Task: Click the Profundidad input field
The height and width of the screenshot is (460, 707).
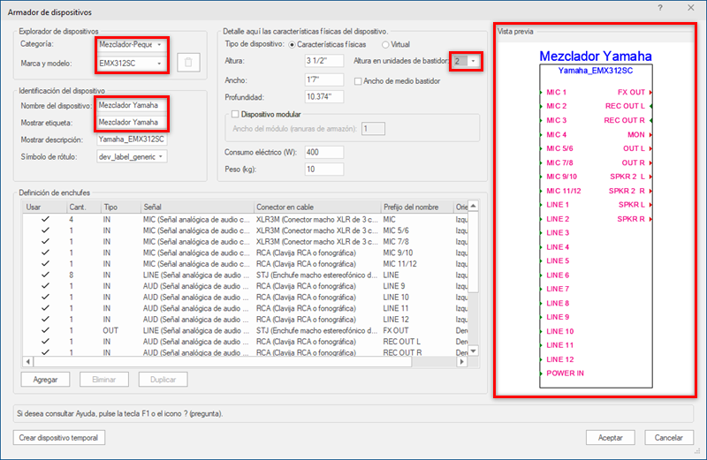Action: click(x=324, y=97)
